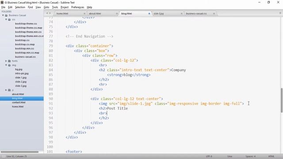This screenshot has width=283, height=159.
Task: Open the View menu
Action: [38, 7]
